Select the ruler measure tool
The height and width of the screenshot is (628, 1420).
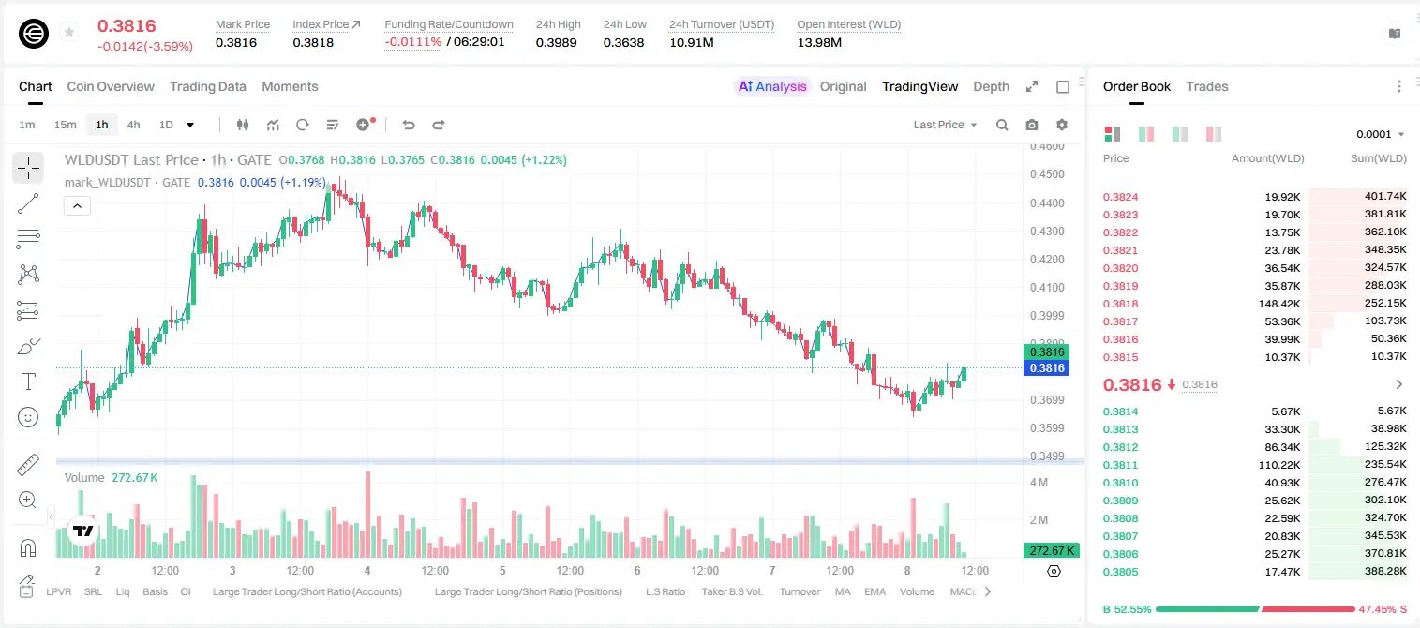pyautogui.click(x=28, y=465)
